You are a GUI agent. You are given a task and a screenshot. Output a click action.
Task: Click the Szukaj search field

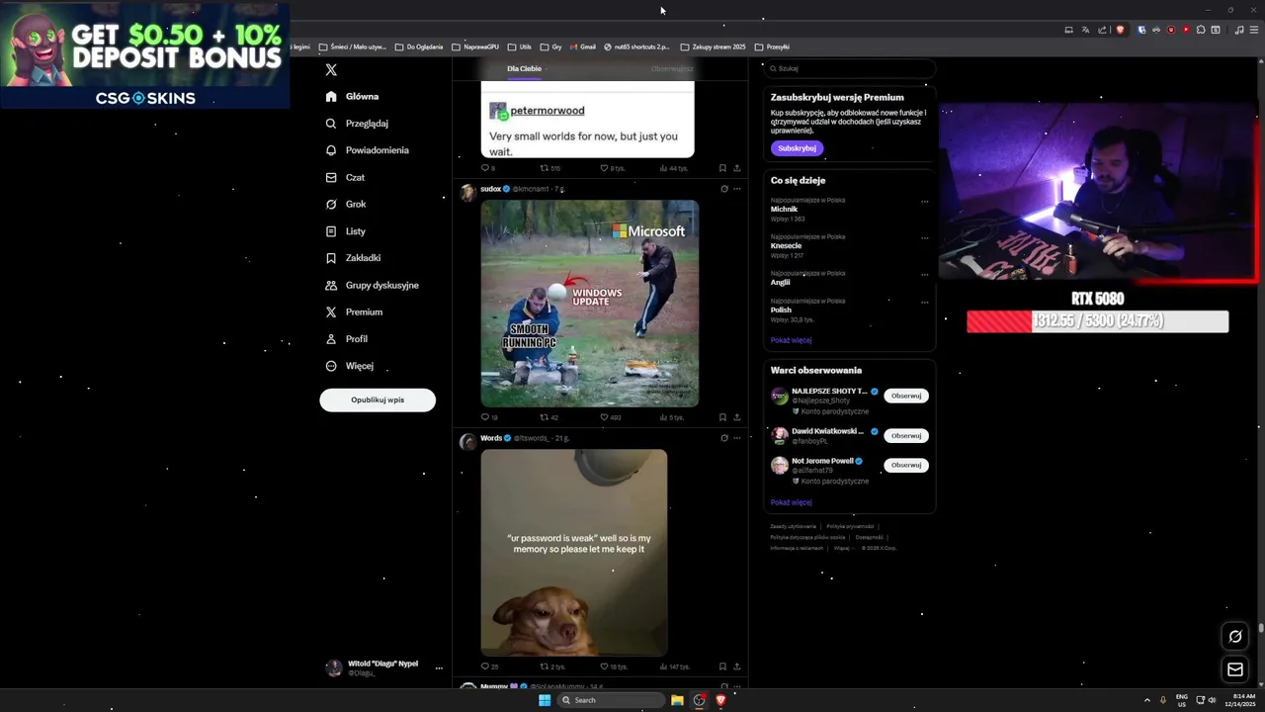point(850,68)
